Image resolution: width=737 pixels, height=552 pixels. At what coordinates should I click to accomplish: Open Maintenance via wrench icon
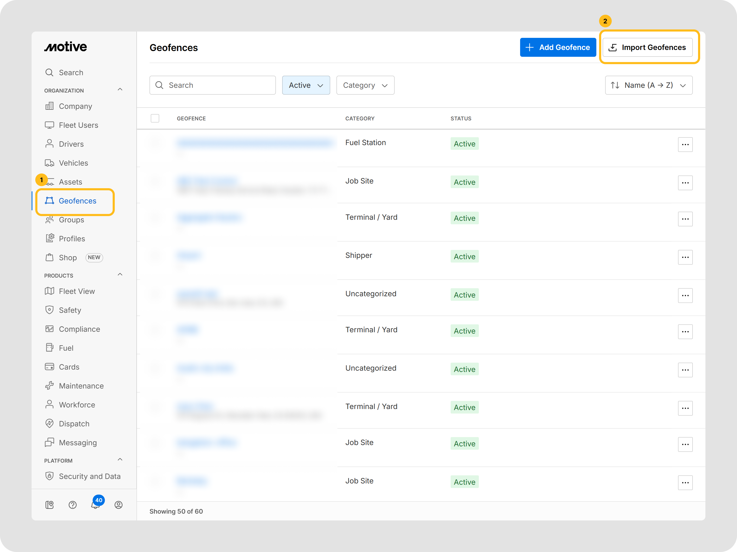pyautogui.click(x=49, y=386)
